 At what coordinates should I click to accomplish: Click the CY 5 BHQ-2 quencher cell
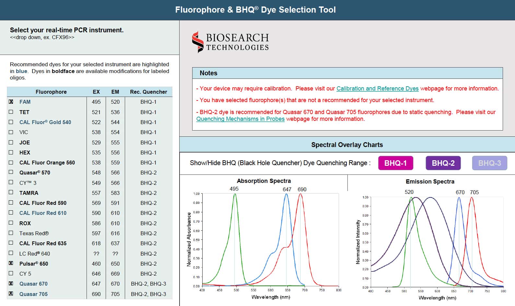[x=148, y=274]
